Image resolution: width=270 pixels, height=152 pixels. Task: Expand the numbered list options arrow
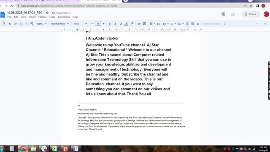(183, 24)
